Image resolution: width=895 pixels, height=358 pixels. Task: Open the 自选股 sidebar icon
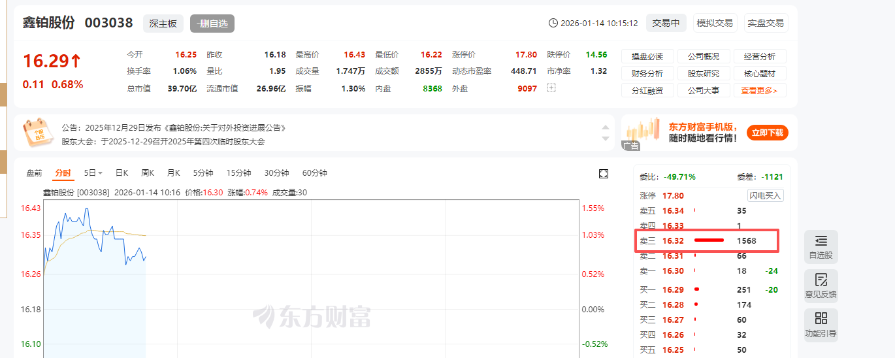821,247
